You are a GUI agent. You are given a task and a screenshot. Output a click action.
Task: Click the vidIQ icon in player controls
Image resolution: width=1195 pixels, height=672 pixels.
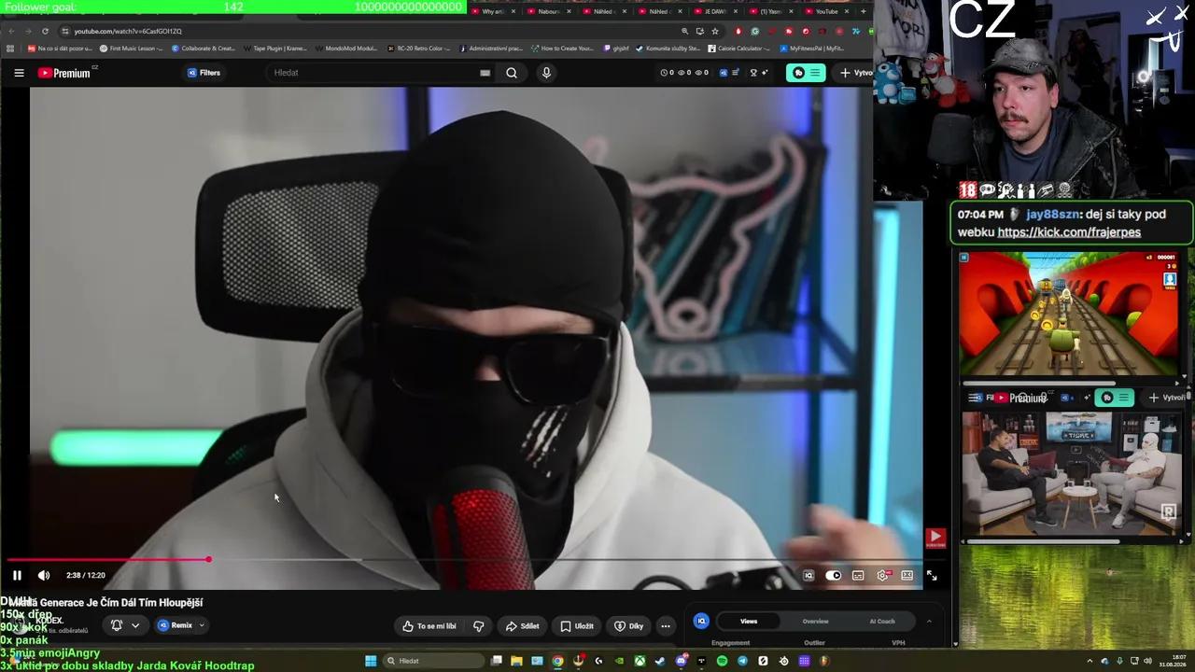[x=808, y=576]
